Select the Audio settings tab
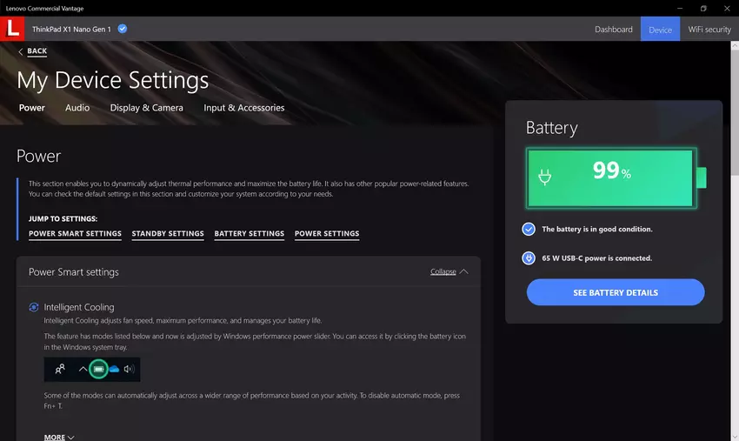 pyautogui.click(x=77, y=108)
